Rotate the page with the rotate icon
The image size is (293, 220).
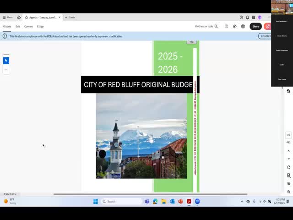[x=288, y=167]
